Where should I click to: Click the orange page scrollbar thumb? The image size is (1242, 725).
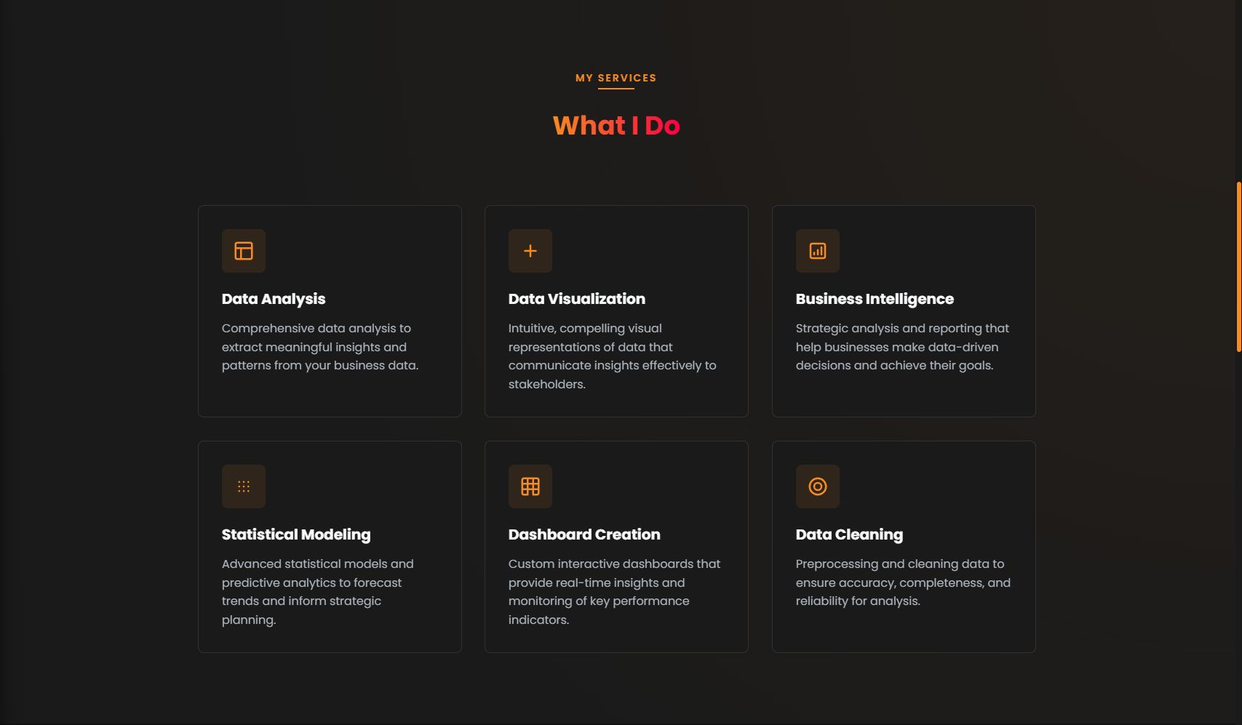pyautogui.click(x=1238, y=267)
